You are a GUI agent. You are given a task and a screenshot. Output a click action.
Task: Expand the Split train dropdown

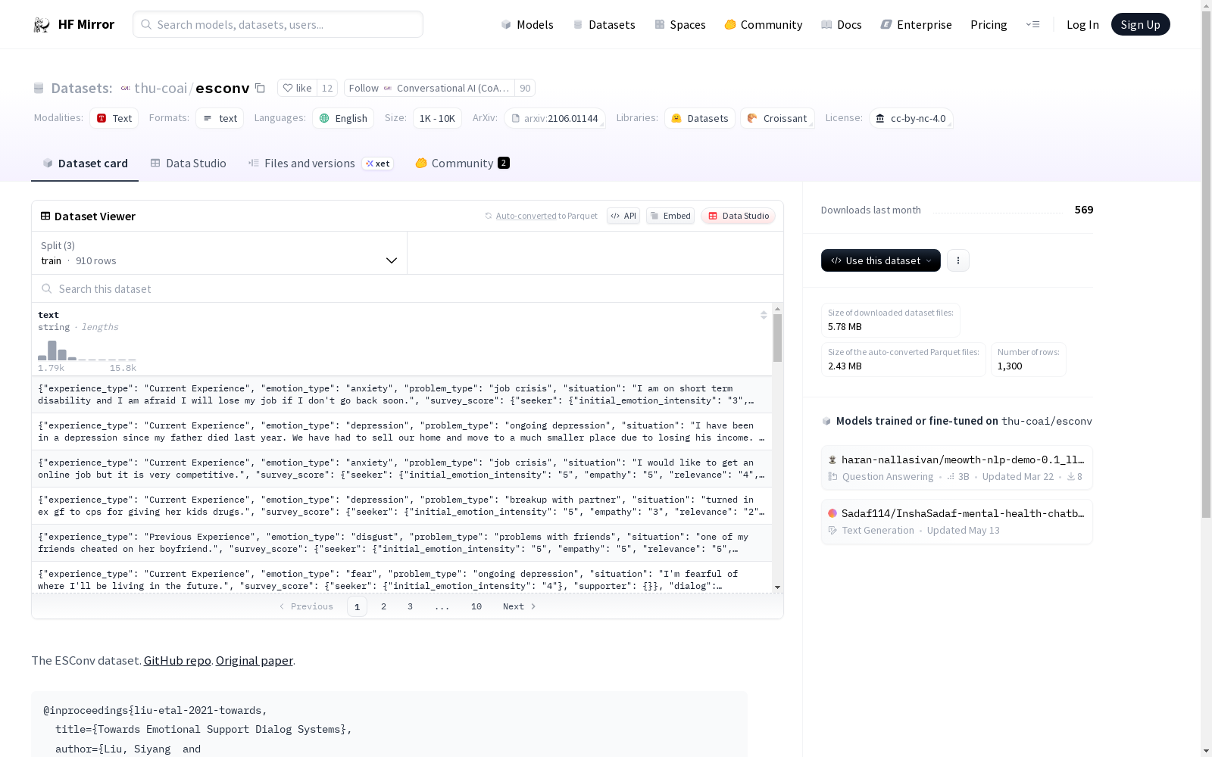(x=220, y=253)
